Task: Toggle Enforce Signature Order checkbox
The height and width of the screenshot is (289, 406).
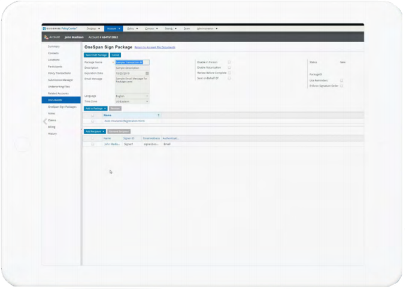Action: [341, 86]
